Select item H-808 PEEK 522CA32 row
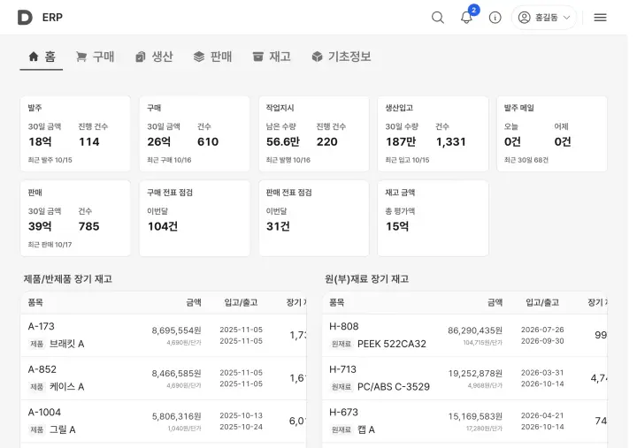 point(464,335)
